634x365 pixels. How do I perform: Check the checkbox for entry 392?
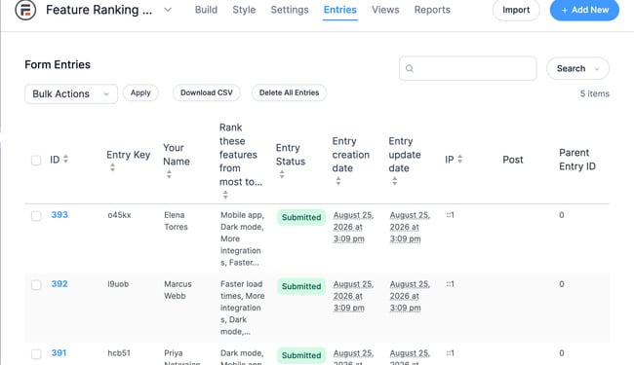[36, 285]
